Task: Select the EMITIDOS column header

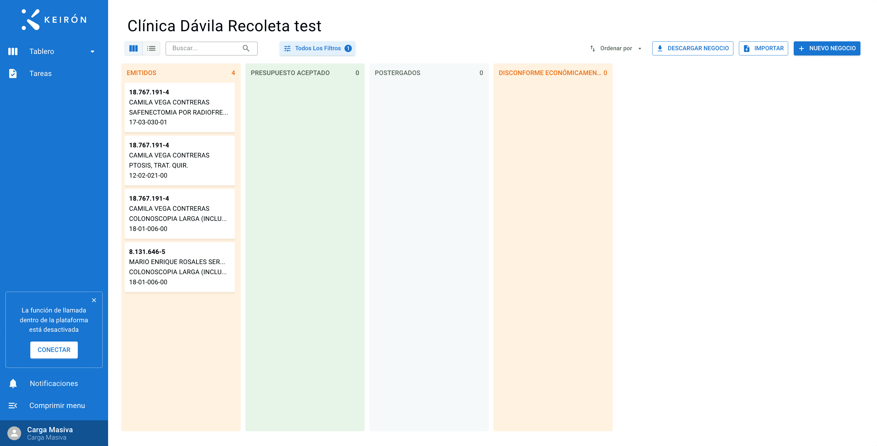Action: pos(142,73)
